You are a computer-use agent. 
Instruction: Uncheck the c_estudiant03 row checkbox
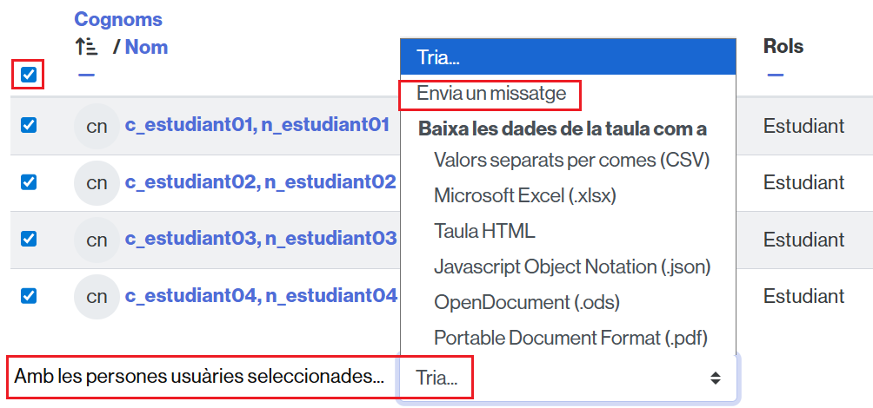tap(29, 240)
